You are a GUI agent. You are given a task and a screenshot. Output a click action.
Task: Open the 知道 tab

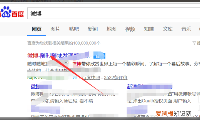pyautogui.click(x=149, y=29)
